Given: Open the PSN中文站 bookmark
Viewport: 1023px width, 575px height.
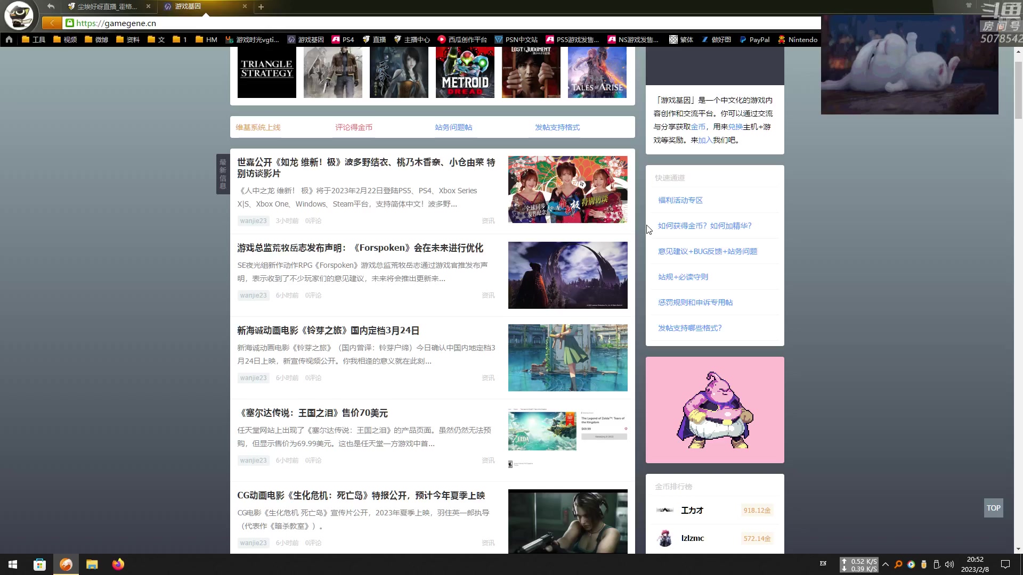Looking at the screenshot, I should pyautogui.click(x=516, y=39).
